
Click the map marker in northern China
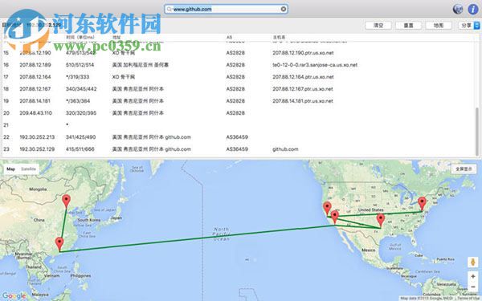pyautogui.click(x=66, y=201)
